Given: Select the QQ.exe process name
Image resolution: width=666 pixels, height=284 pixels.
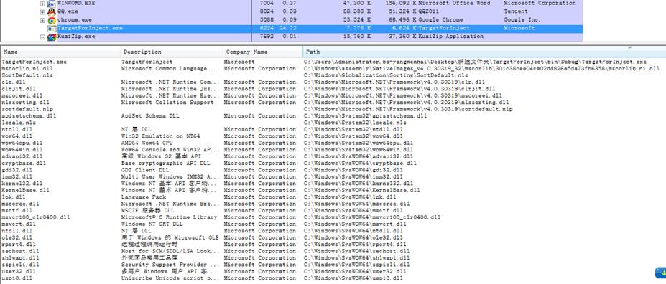Looking at the screenshot, I should [68, 11].
